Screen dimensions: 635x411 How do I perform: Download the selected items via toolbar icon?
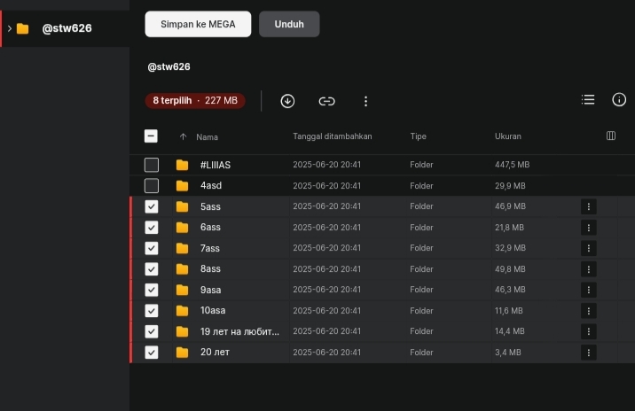coord(287,101)
